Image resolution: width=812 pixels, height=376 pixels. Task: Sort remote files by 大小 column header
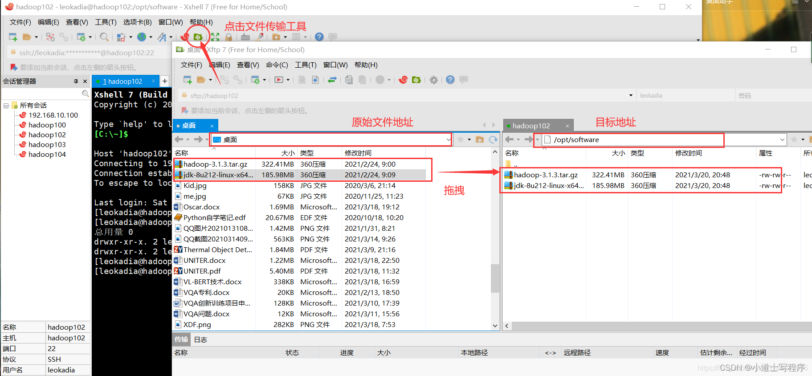619,153
